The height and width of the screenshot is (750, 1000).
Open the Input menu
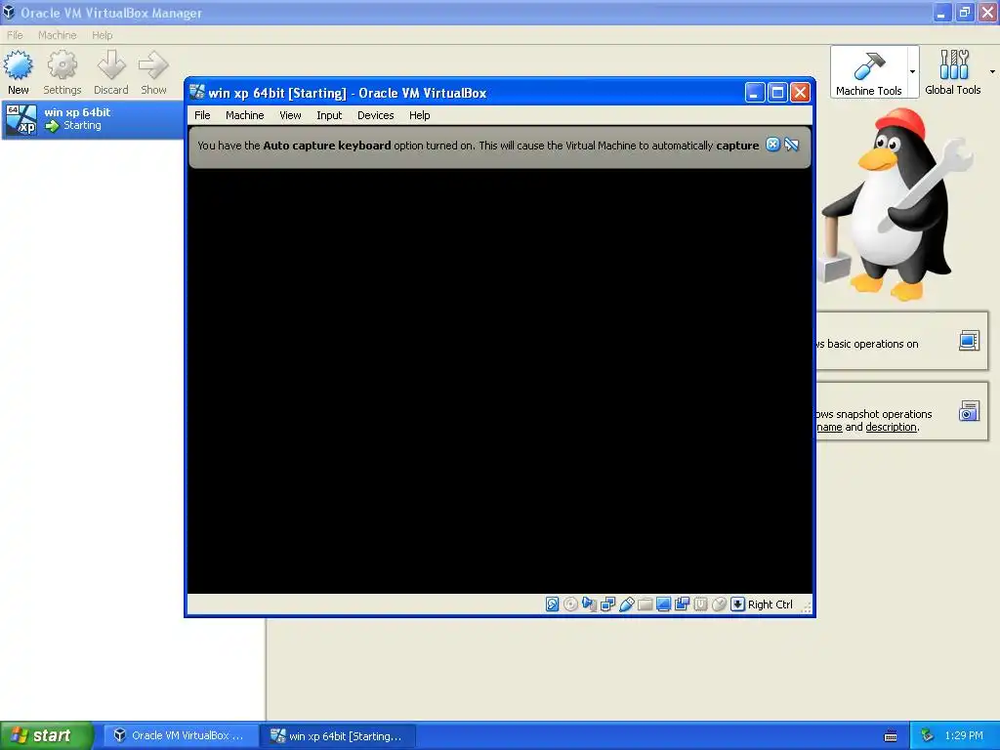[x=329, y=115]
